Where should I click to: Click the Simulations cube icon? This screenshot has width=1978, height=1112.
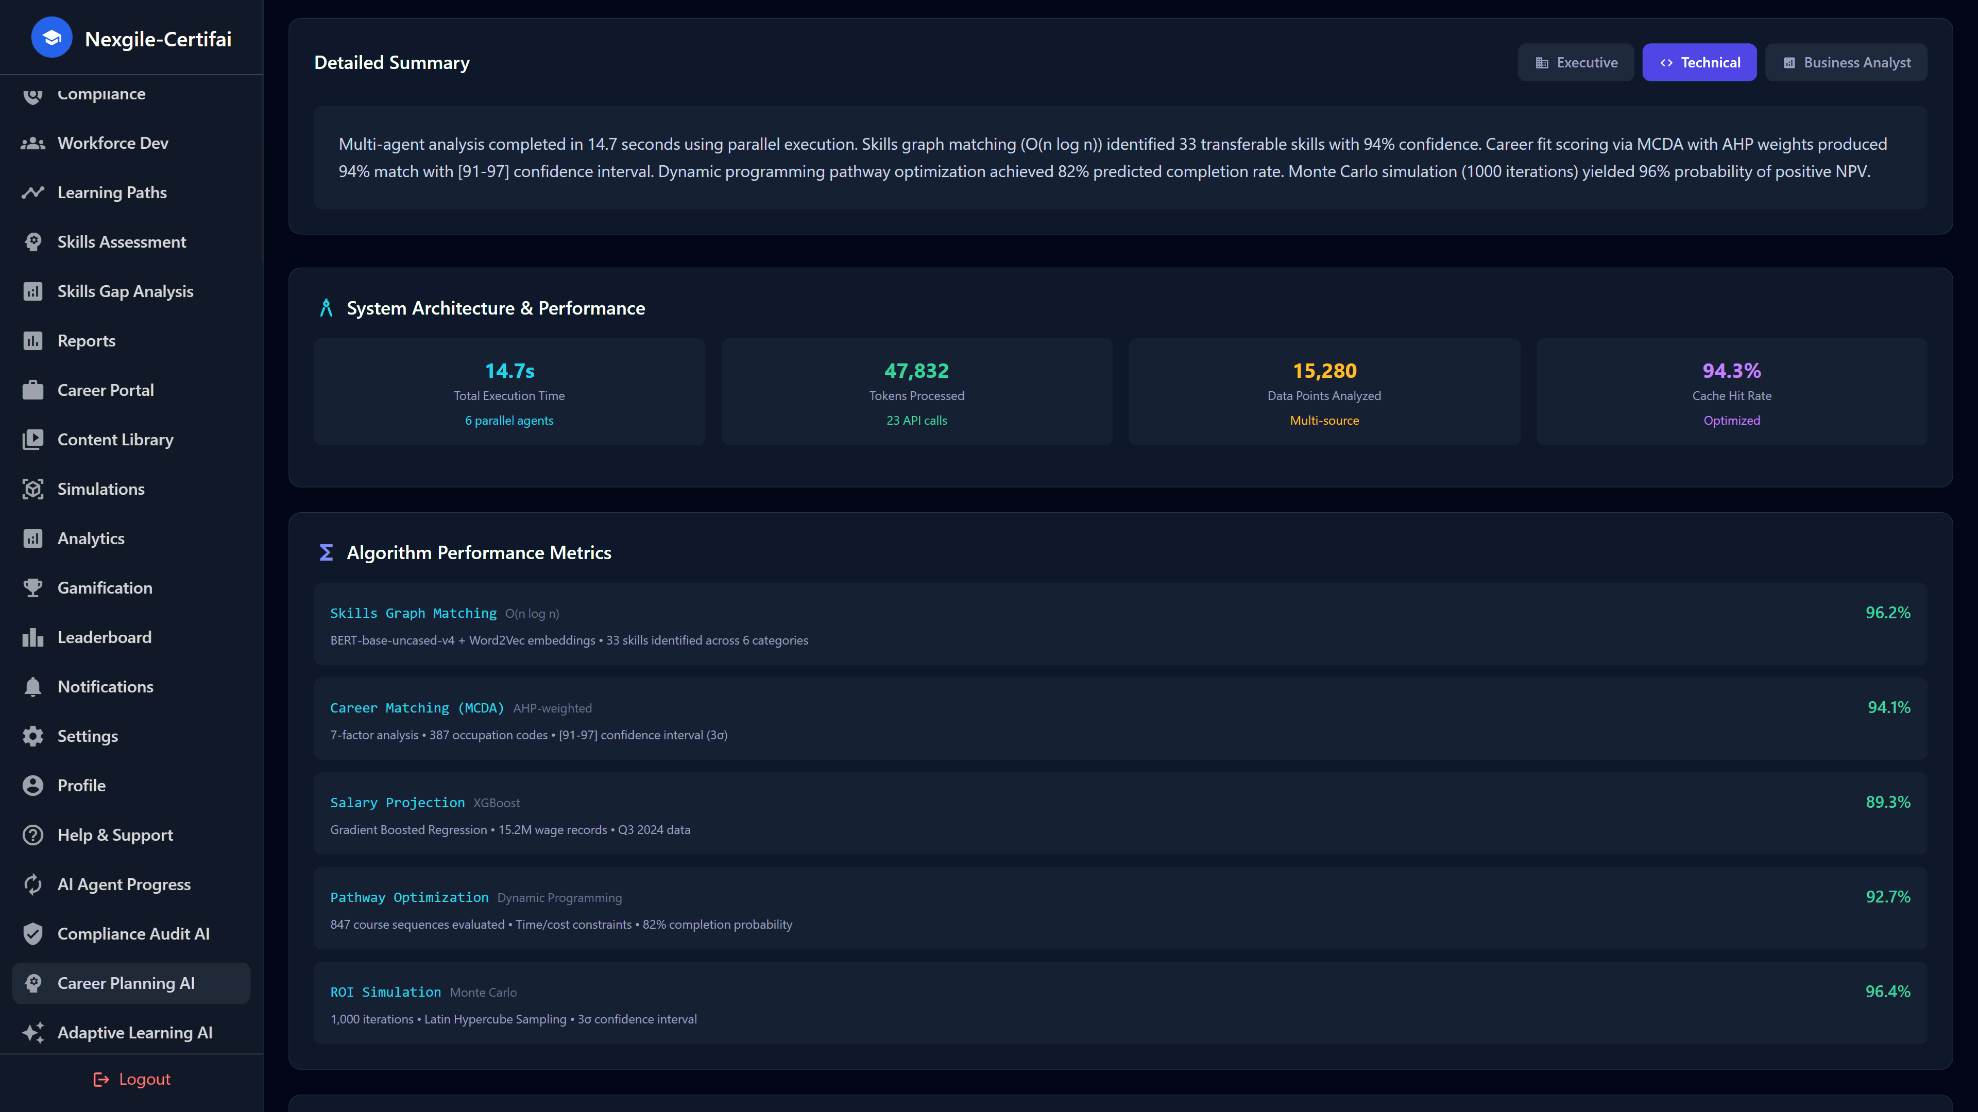[x=32, y=489]
